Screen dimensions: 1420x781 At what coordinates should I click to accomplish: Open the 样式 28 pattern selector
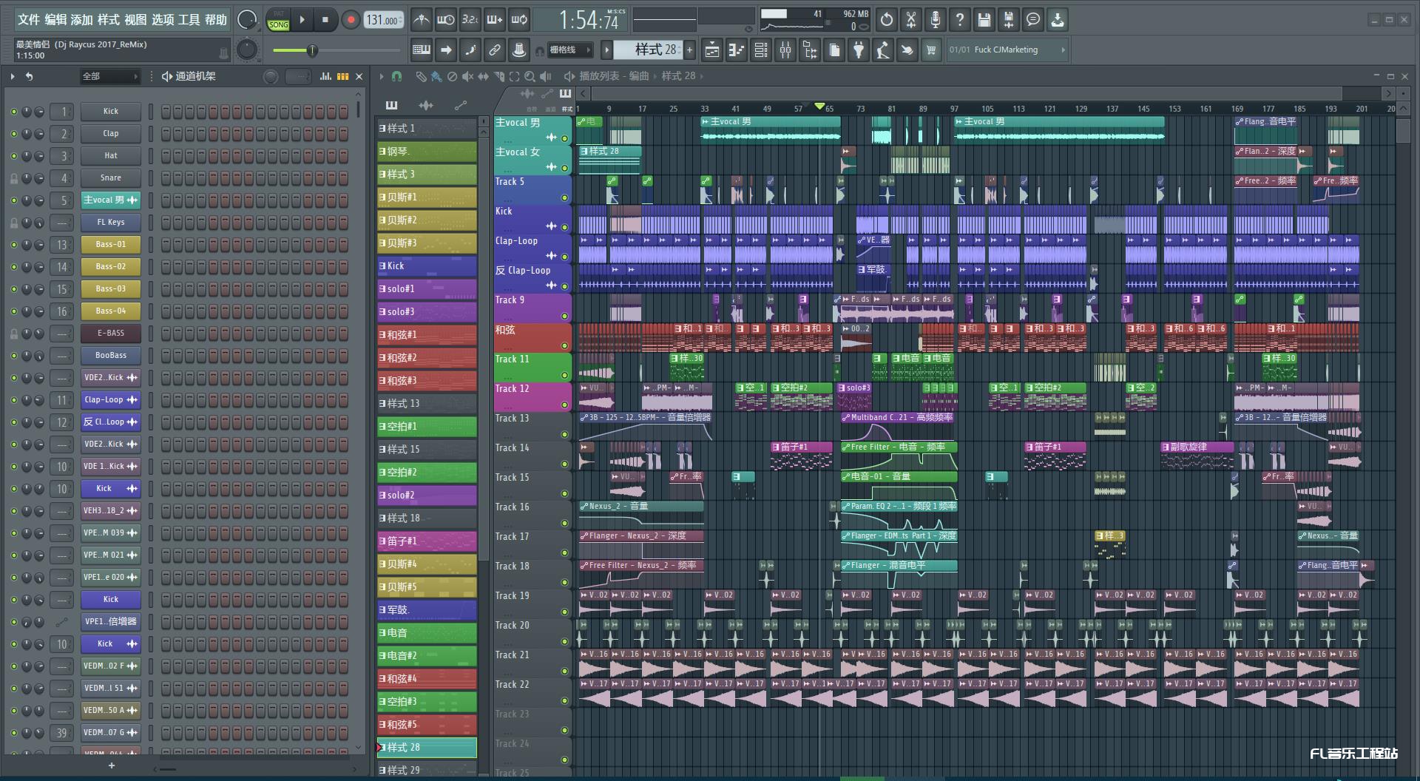pos(649,50)
